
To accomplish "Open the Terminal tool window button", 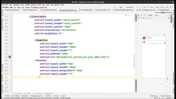I will point(25,96).
